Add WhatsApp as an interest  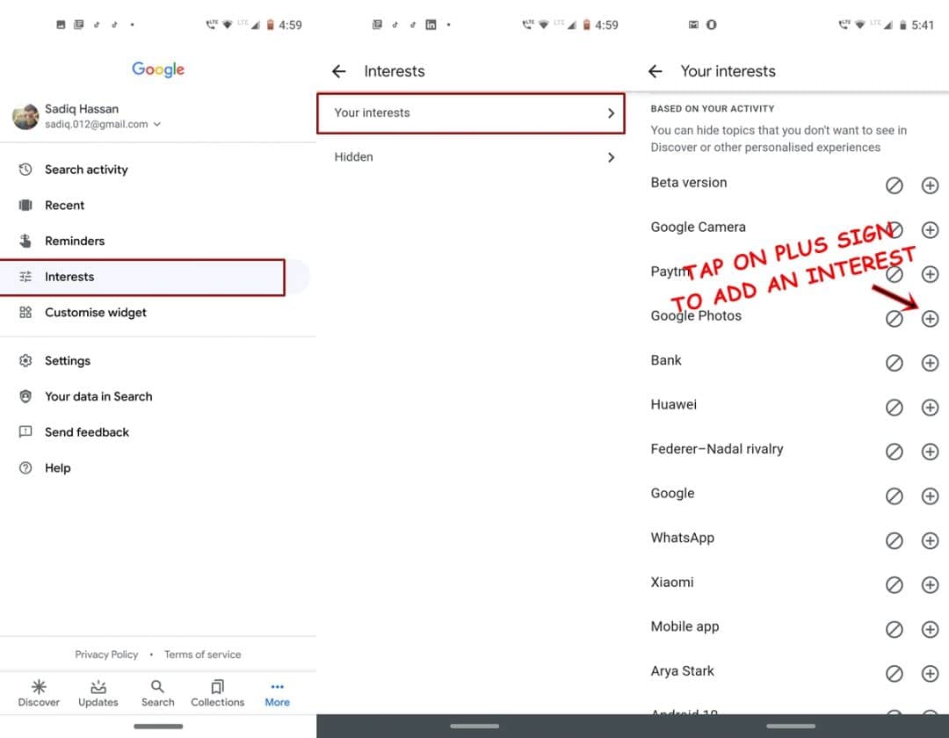tap(930, 540)
